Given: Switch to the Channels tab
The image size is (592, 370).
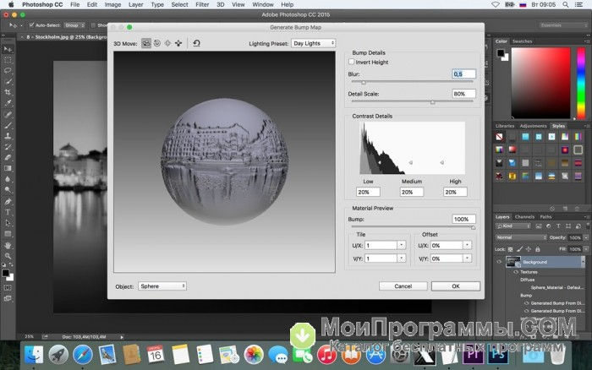Looking at the screenshot, I should click(x=524, y=217).
